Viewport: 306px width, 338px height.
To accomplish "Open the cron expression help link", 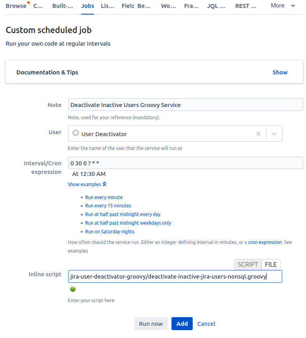I will pyautogui.click(x=265, y=242).
